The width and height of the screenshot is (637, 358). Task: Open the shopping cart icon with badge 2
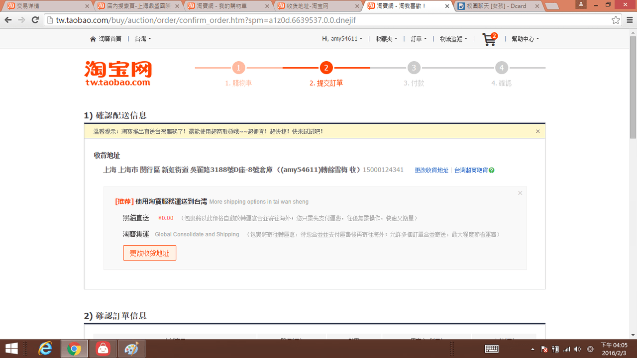tap(490, 39)
